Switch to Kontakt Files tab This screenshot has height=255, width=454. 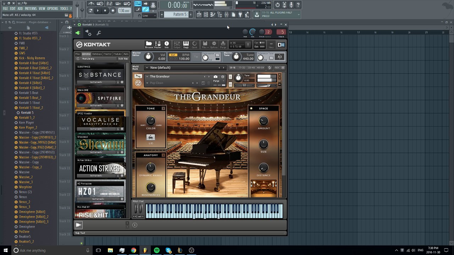(78, 54)
